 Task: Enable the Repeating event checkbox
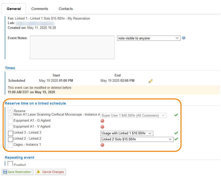click(x=10, y=164)
